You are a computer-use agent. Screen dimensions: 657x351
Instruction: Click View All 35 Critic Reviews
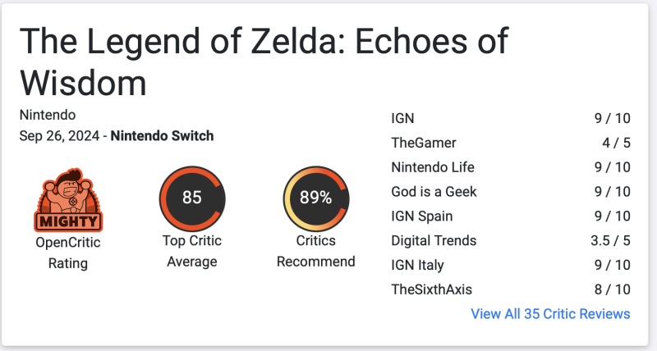[550, 314]
